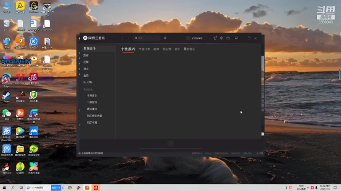Open the Tencent Meeting desktop icon
Viewport: 341px width, 191px height.
click(34, 133)
